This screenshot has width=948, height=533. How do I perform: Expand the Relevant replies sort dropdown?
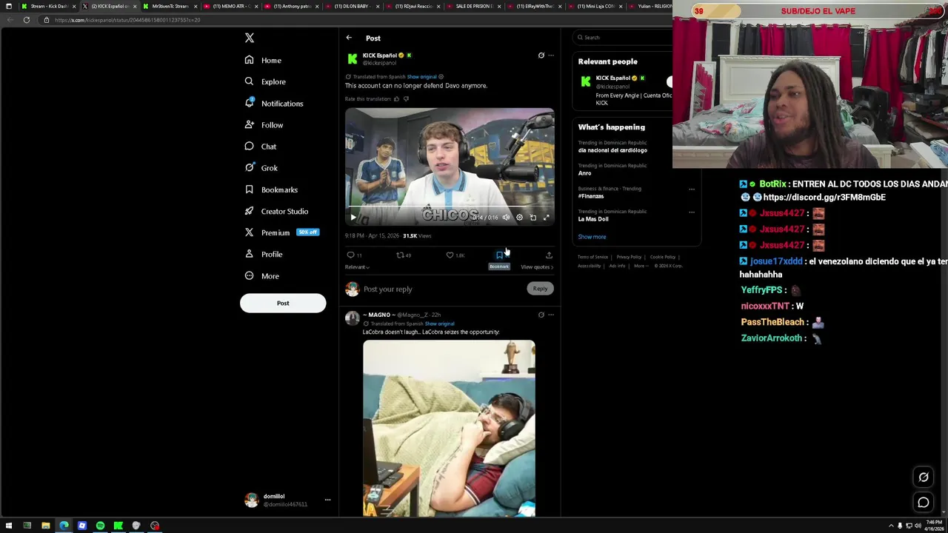357,267
